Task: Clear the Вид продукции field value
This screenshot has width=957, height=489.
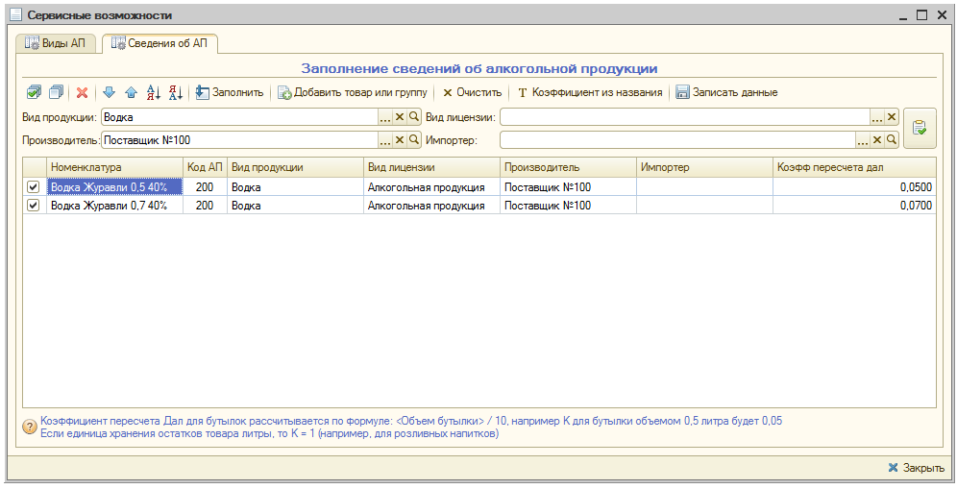Action: [x=400, y=116]
